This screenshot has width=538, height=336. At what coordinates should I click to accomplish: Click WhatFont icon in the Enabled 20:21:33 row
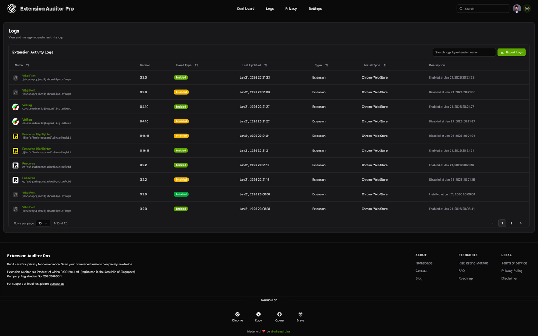pos(16,78)
